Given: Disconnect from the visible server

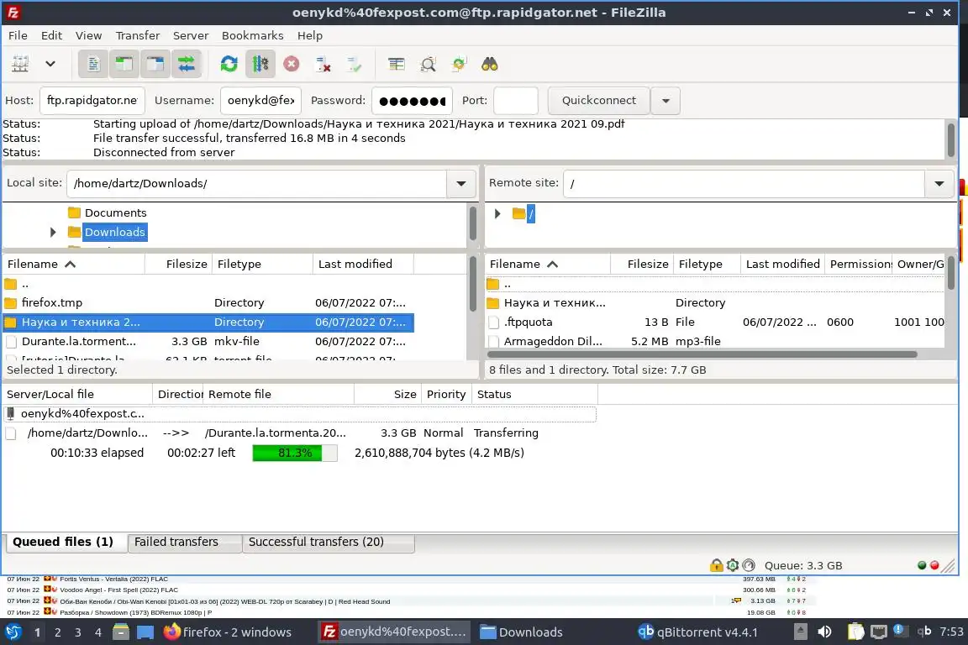Looking at the screenshot, I should (323, 64).
